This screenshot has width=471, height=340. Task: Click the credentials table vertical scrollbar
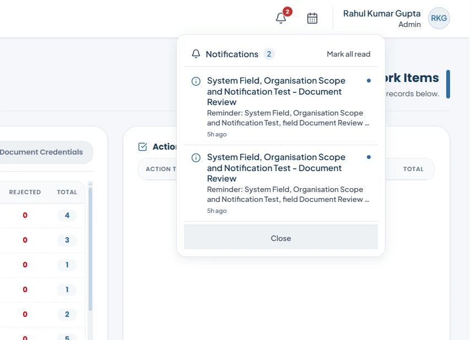pos(90,249)
